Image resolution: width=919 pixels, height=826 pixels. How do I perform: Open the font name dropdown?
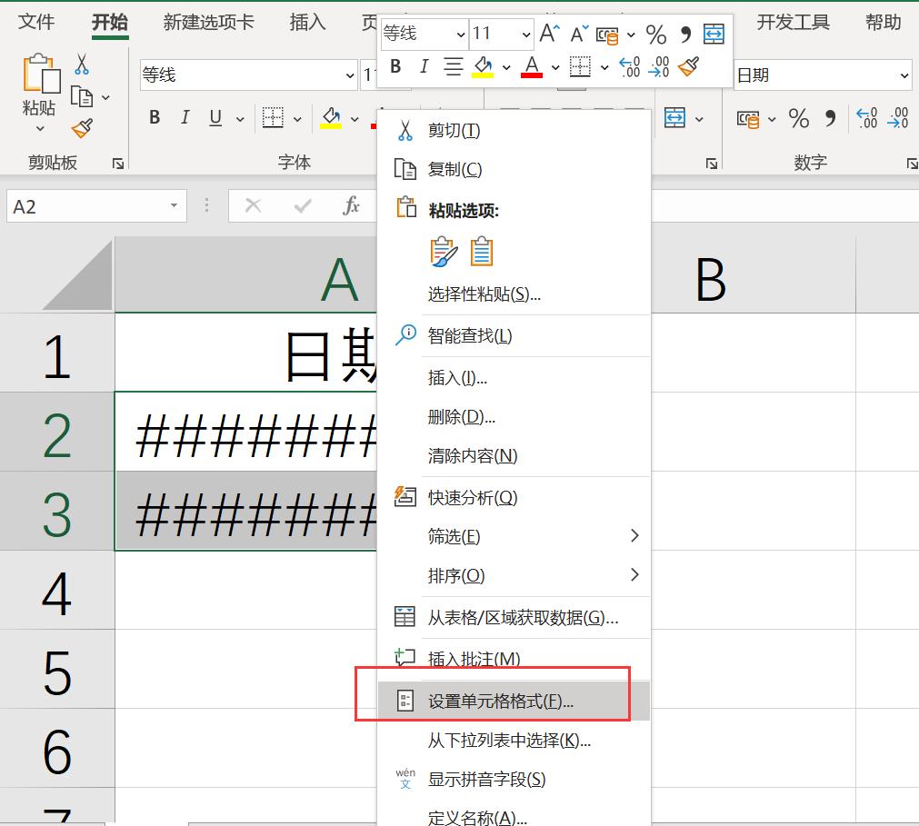(348, 75)
